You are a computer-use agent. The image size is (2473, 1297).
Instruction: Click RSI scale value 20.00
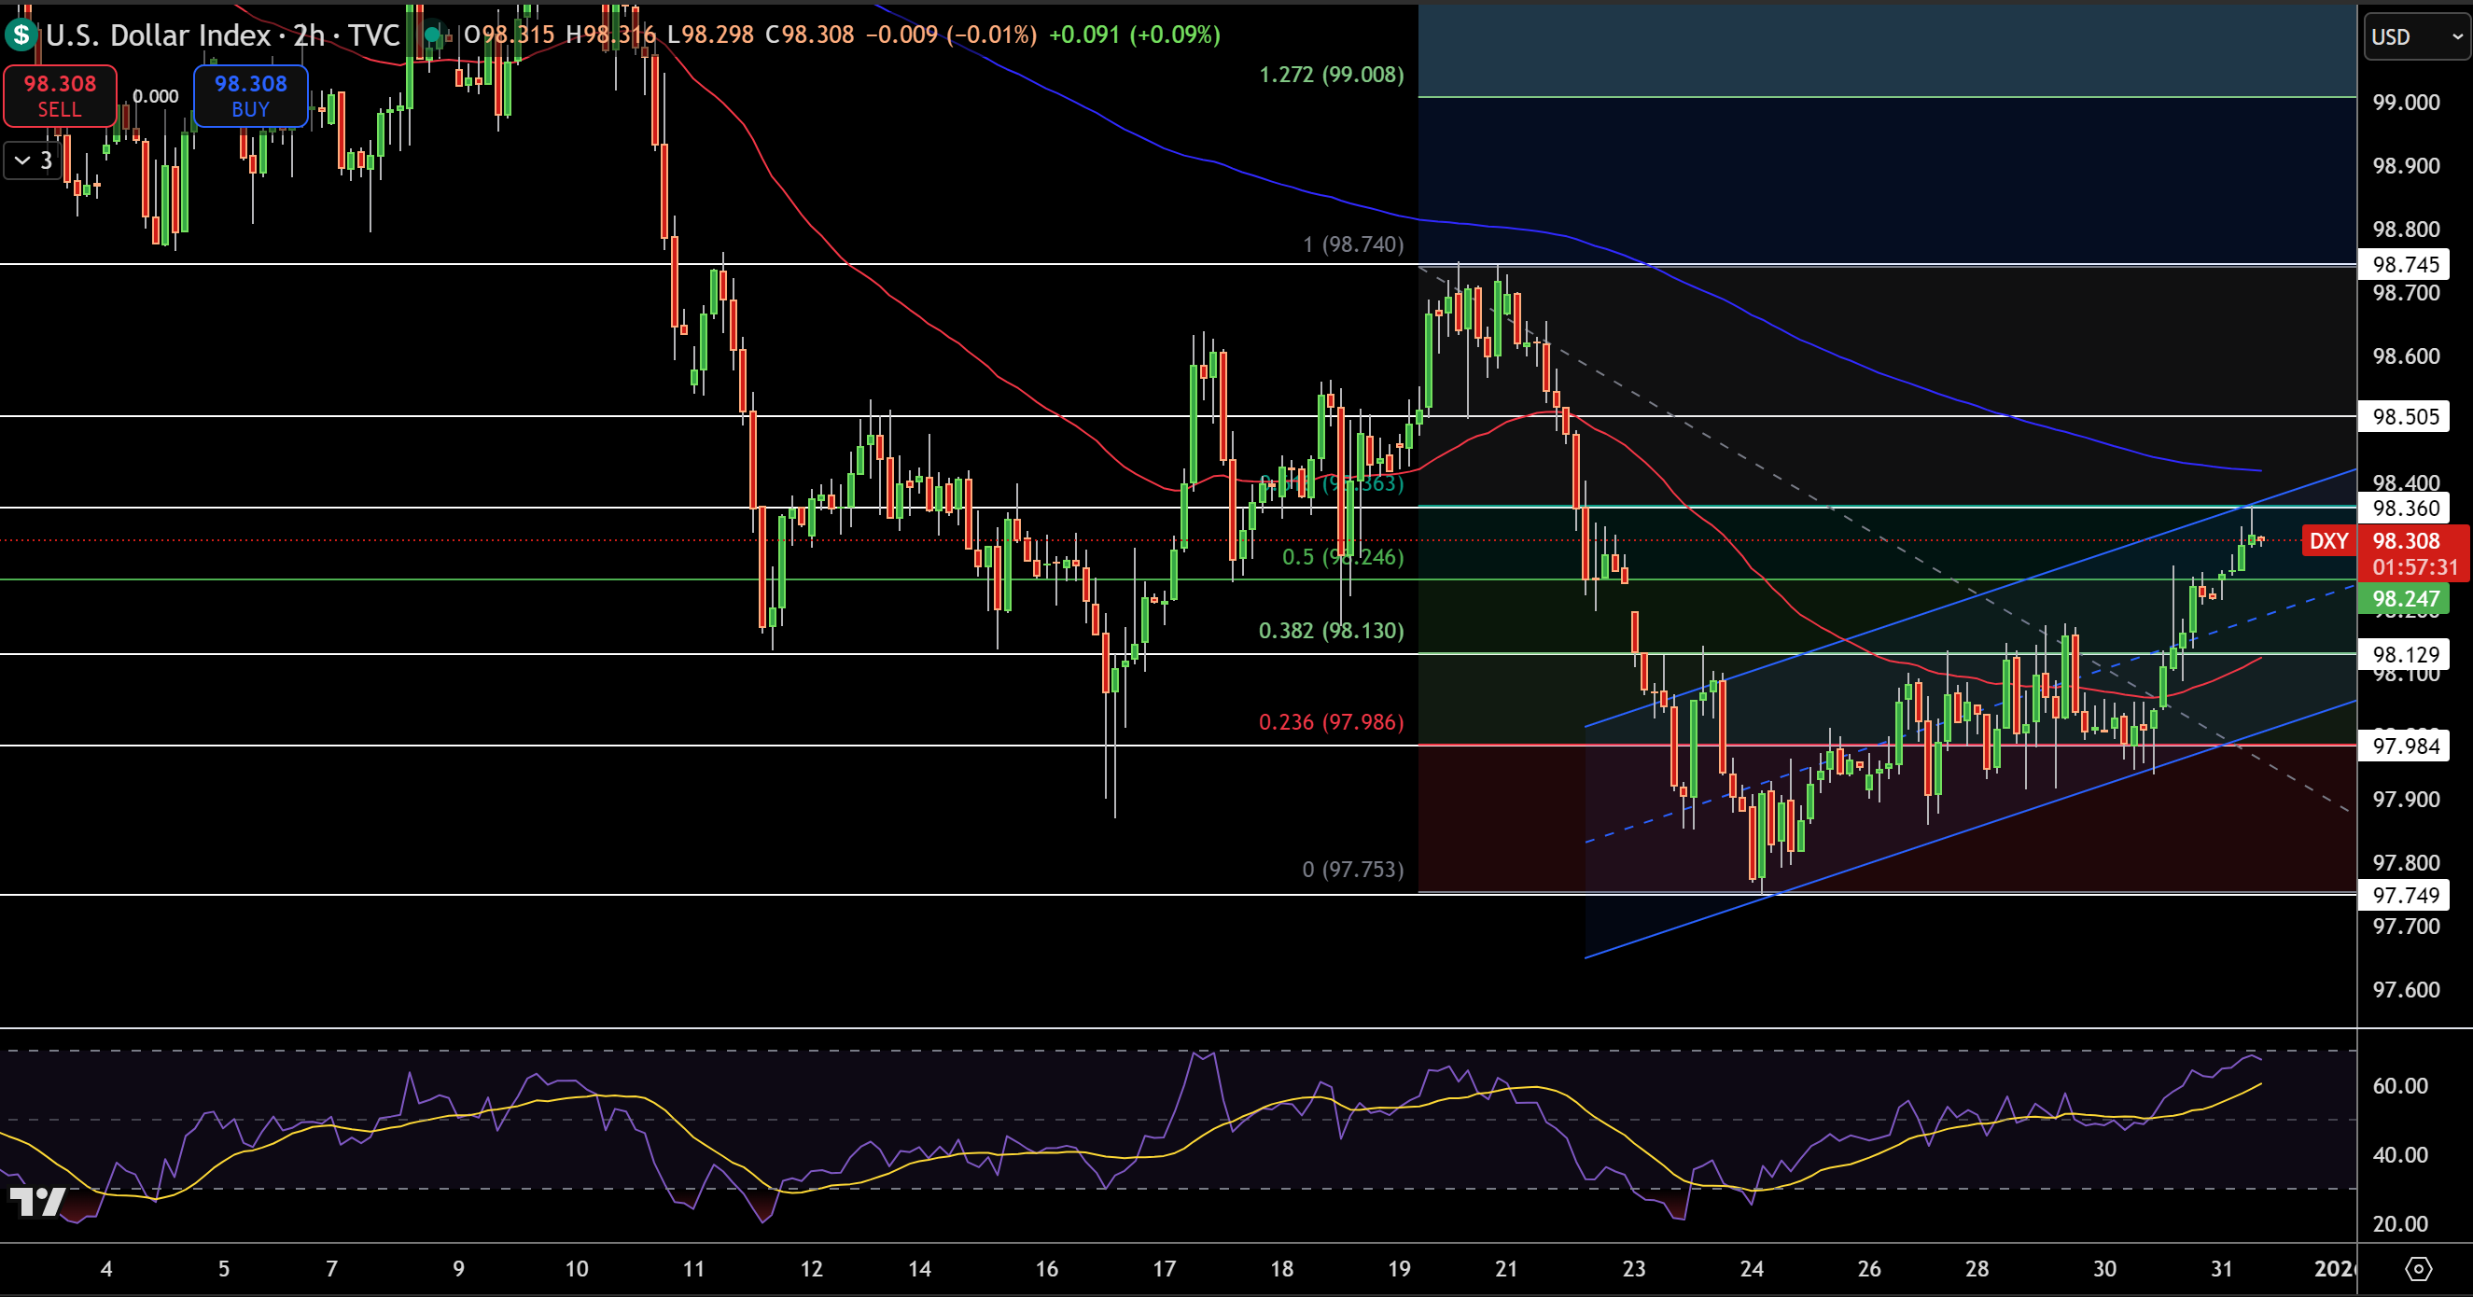[x=2400, y=1224]
